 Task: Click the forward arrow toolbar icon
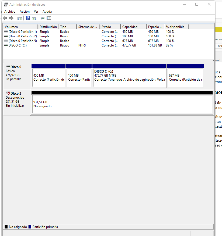(11, 18)
